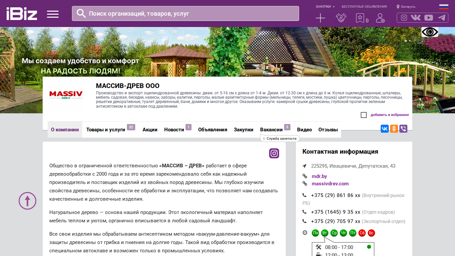This screenshot has width=455, height=256.
Task: Toggle accessibility eye view mode
Action: 430,32
